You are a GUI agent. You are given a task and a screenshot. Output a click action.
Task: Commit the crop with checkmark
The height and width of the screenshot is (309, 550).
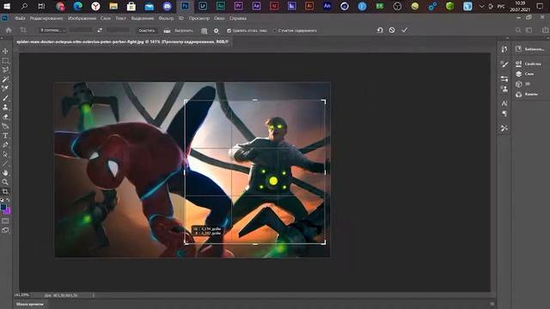(405, 30)
